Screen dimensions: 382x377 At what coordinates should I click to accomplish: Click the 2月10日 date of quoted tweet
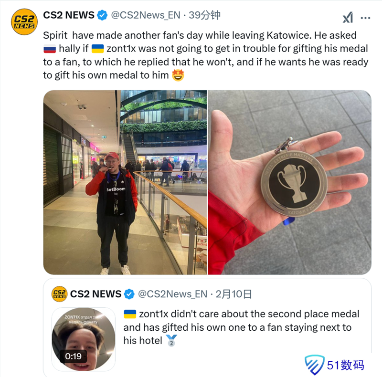(x=233, y=294)
